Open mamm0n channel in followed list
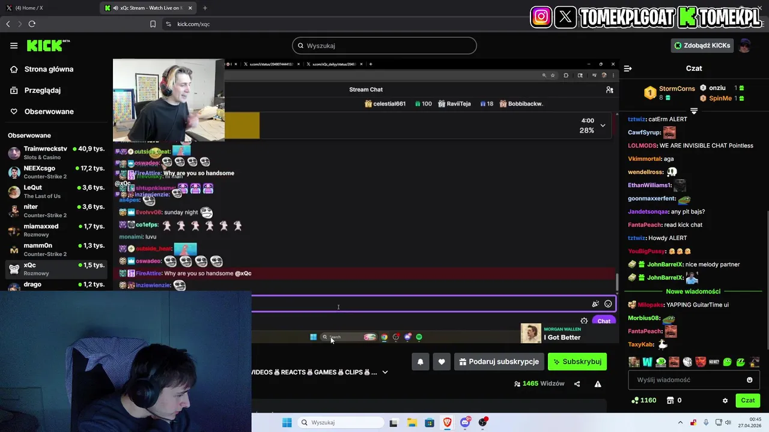Viewport: 769px width, 432px height. [56, 250]
